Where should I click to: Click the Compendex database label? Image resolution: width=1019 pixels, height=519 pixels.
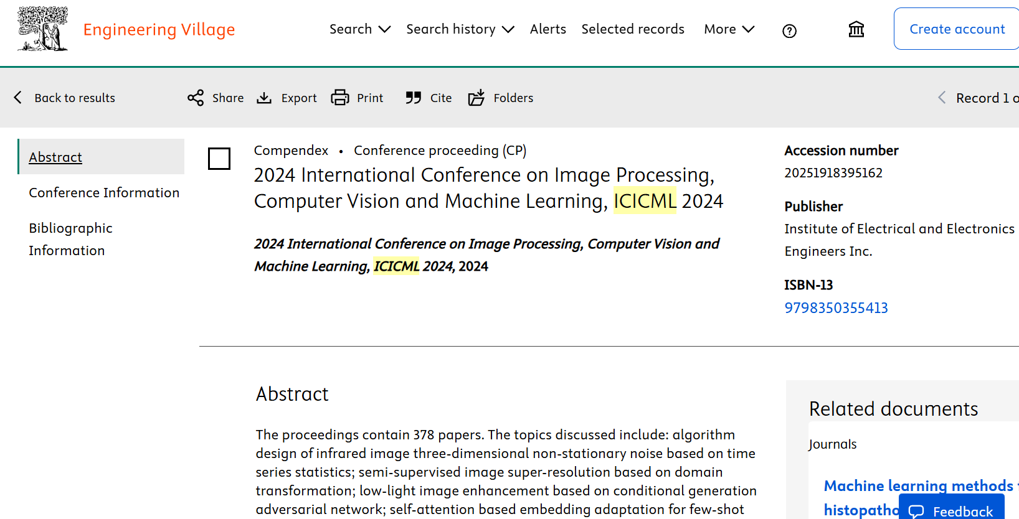(291, 151)
